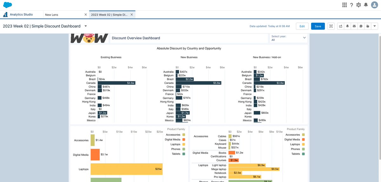Click the Existing Business column heading
This screenshot has width=381, height=182.
[x=111, y=57]
